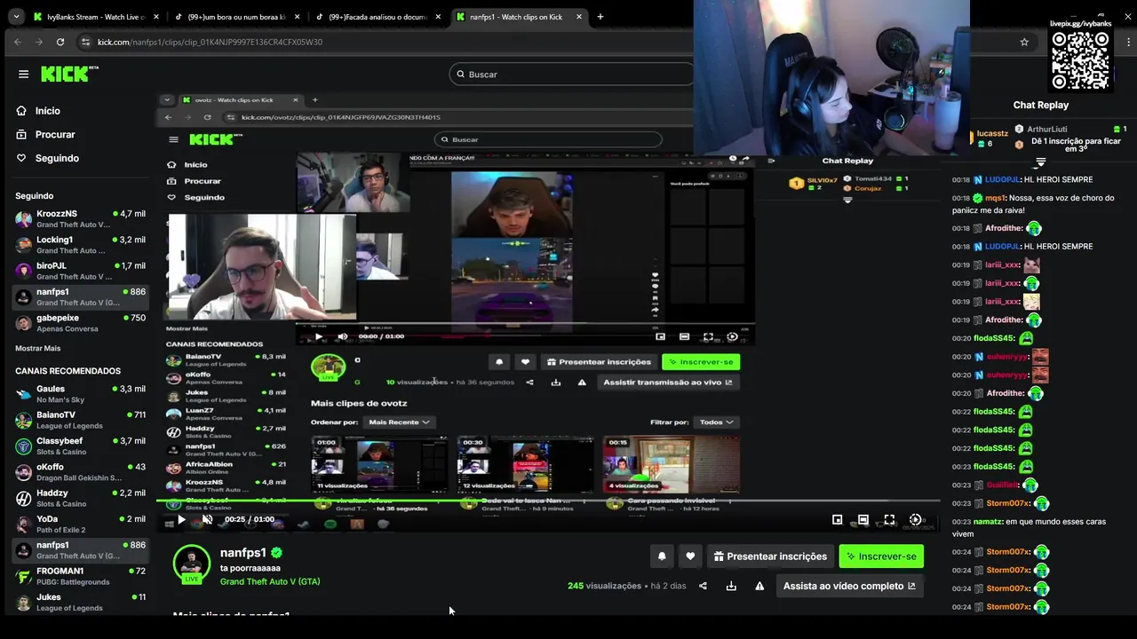Open clip playback settings icon
This screenshot has height=639, width=1137.
915,520
